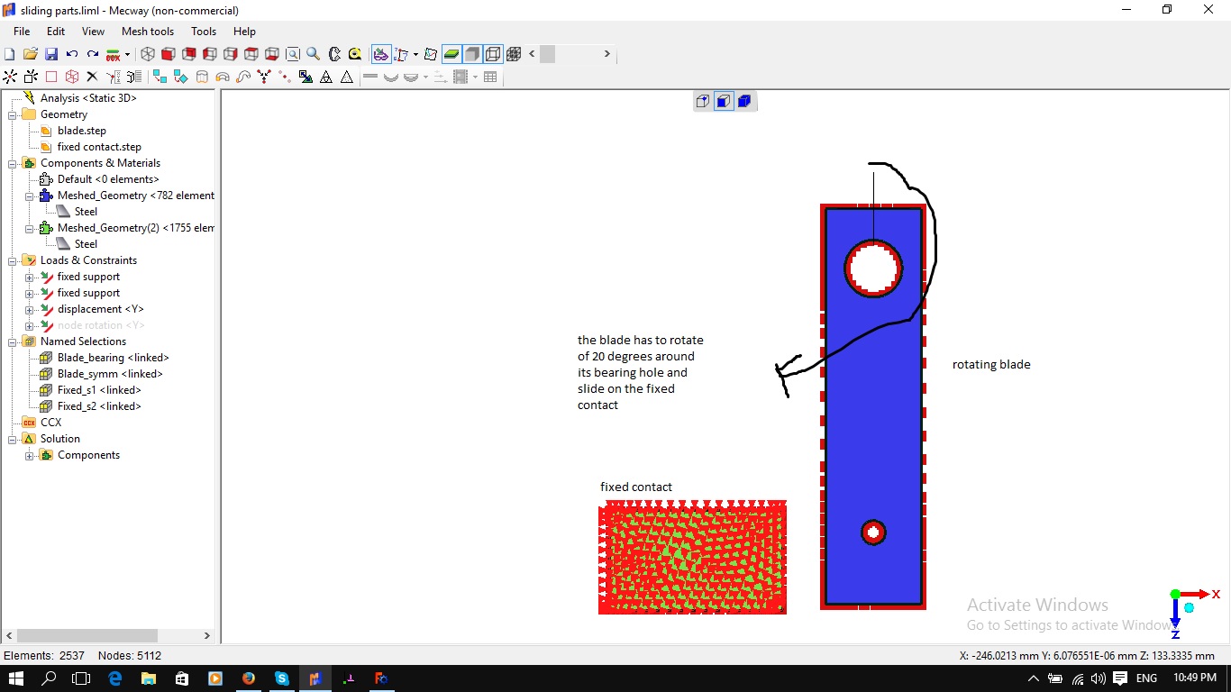Viewport: 1231px width, 692px height.
Task: Select the magnifying glass zoom tool
Action: tap(314, 54)
